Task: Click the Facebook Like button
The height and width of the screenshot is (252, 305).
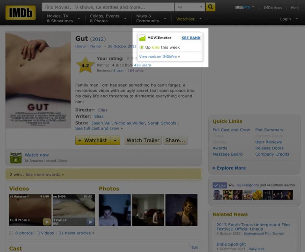Action: [x=219, y=185]
